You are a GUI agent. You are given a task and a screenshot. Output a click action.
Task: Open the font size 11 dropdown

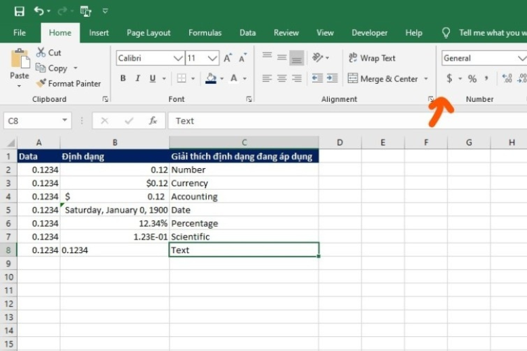pyautogui.click(x=212, y=59)
